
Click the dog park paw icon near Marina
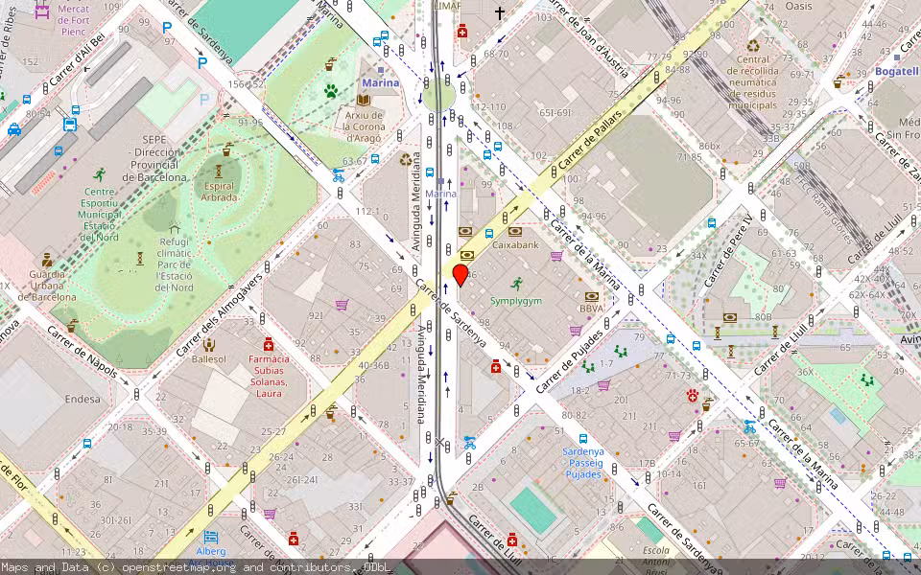tap(331, 91)
